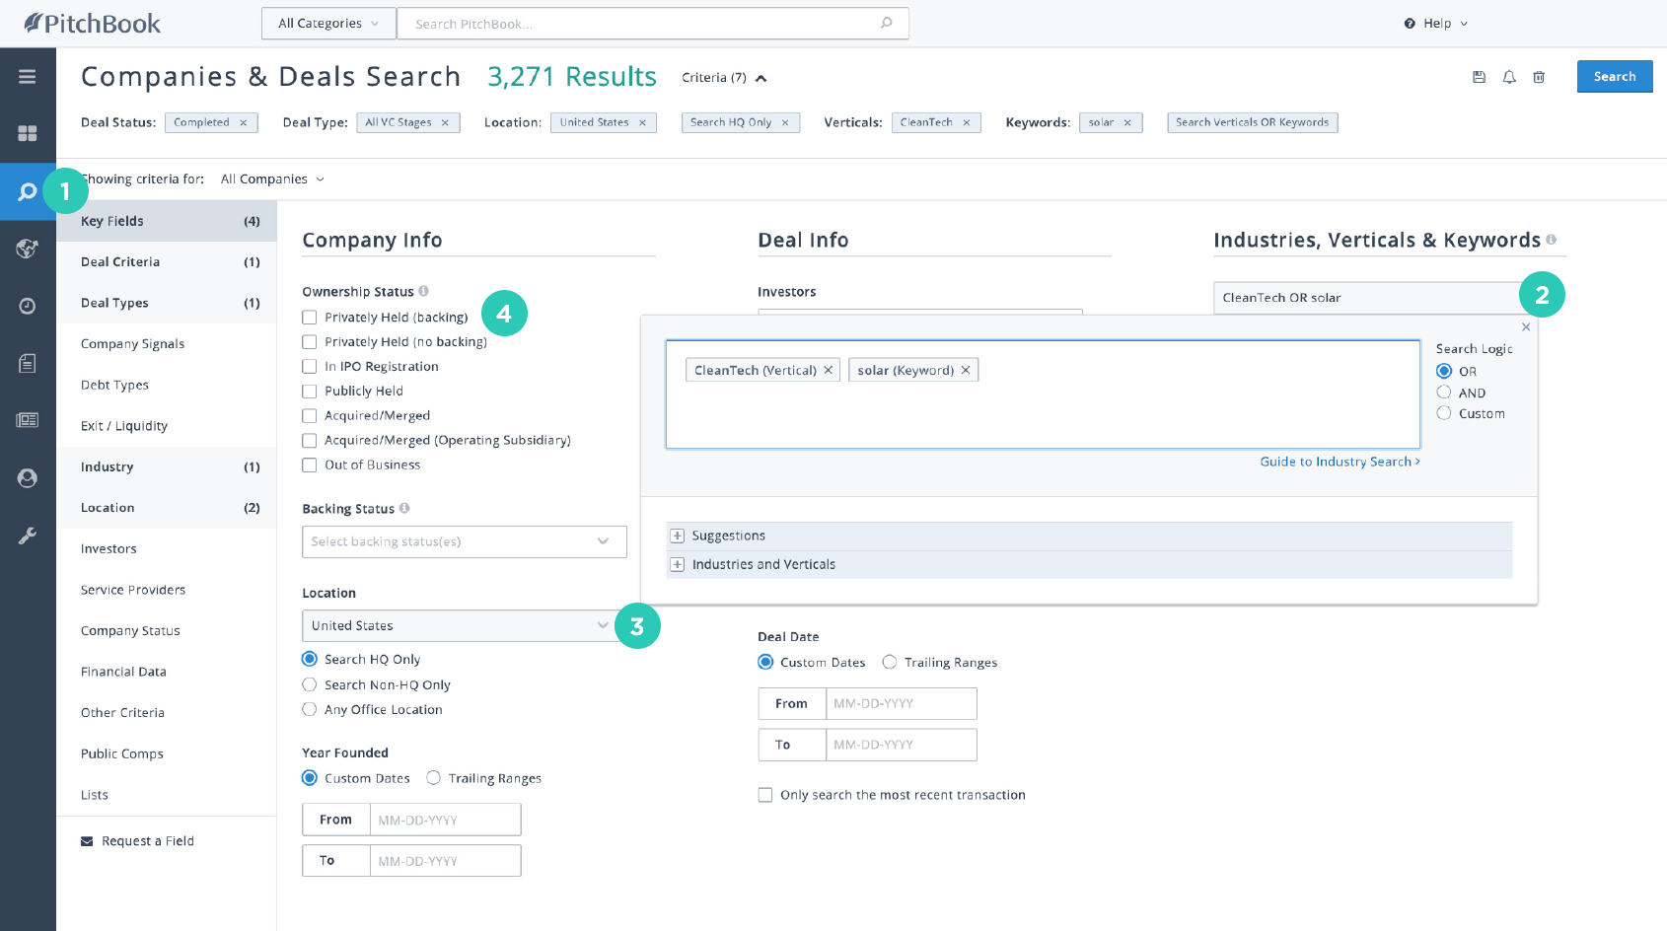Click Search Verticals OR Keywords chip

[x=1253, y=122]
